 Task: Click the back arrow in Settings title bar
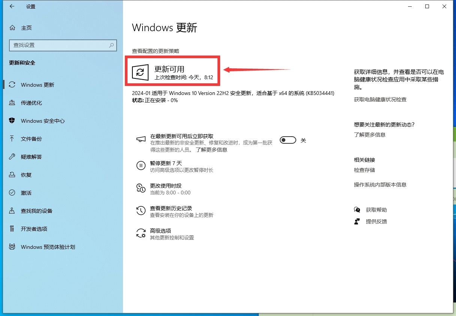click(x=12, y=6)
